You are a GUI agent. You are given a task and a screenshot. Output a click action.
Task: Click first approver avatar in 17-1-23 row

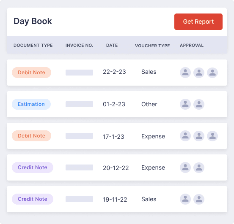185,136
